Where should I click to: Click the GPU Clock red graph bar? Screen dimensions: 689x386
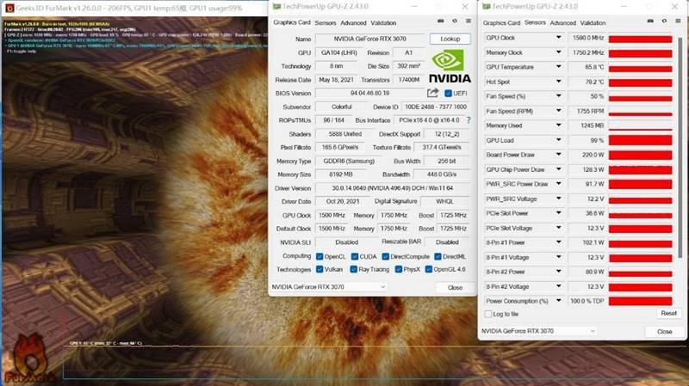click(640, 39)
